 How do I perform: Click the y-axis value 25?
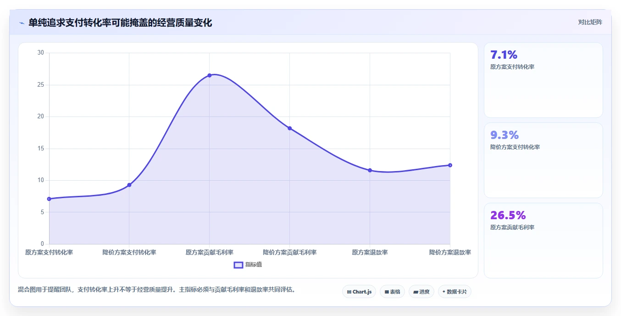point(41,85)
